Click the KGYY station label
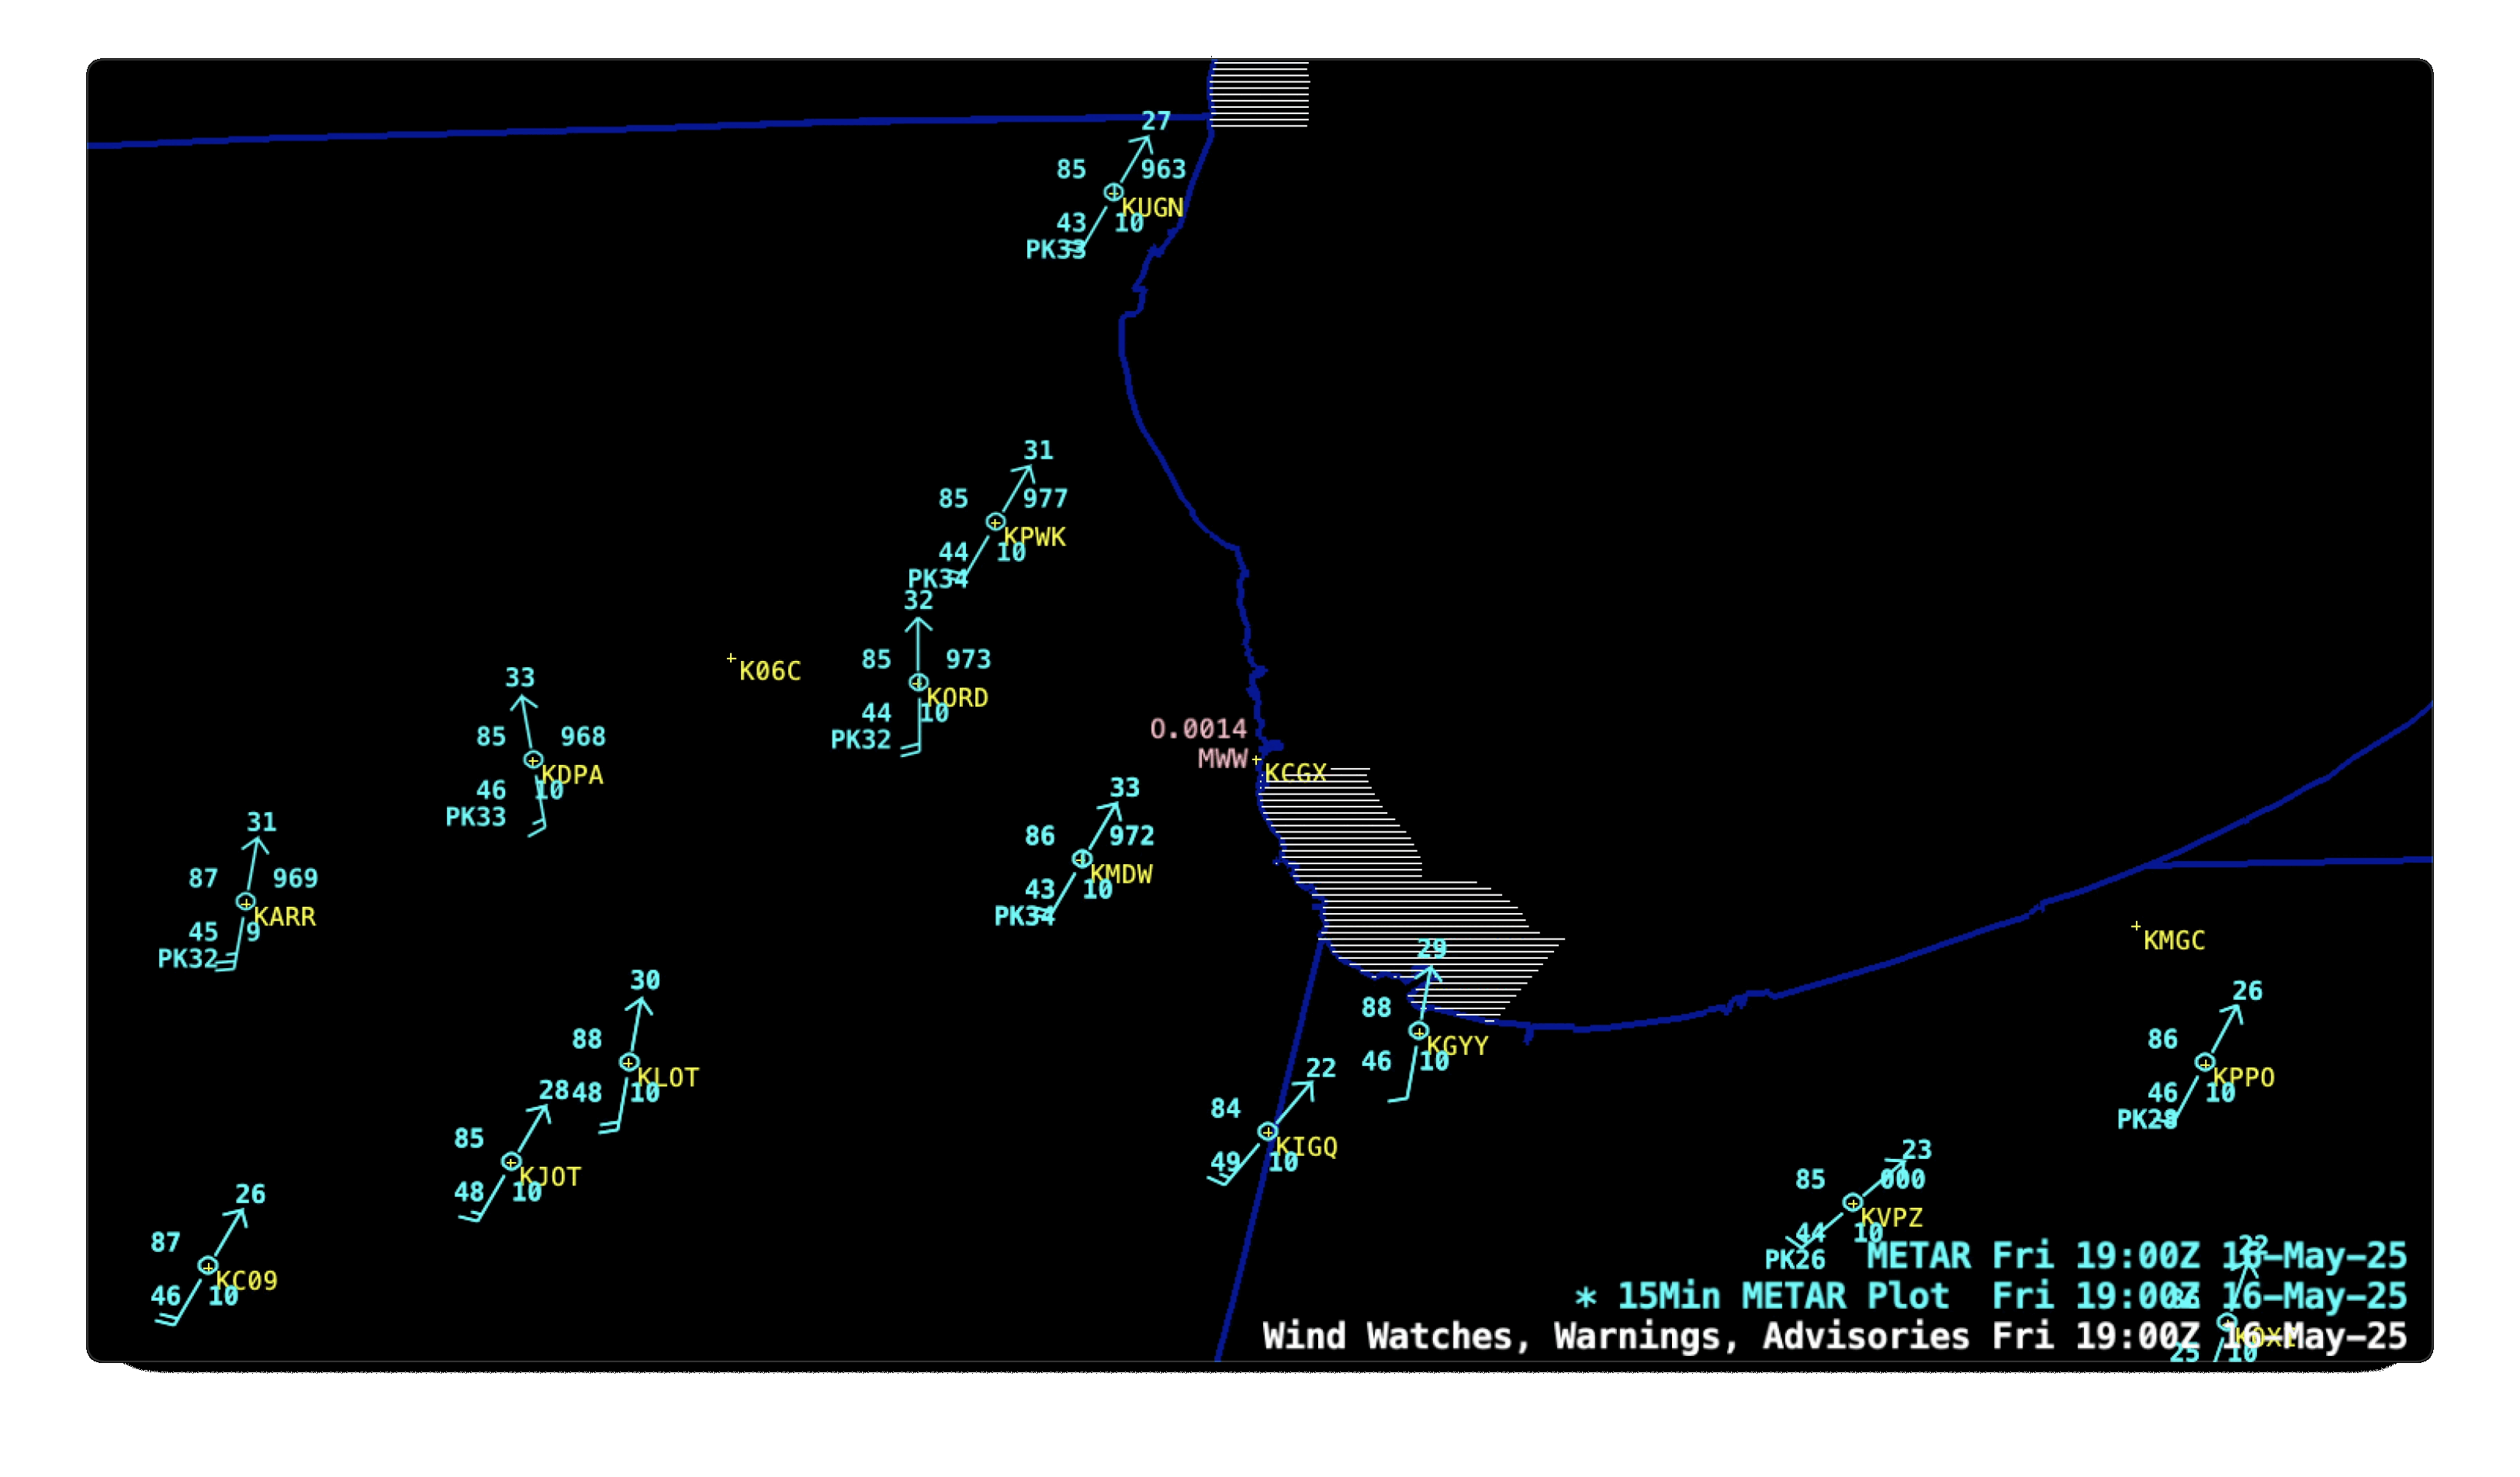This screenshot has height=1477, width=2520. click(1457, 1046)
